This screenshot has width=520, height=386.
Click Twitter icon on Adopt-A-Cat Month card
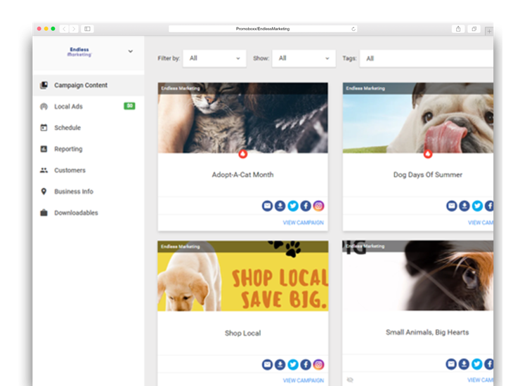pos(293,206)
